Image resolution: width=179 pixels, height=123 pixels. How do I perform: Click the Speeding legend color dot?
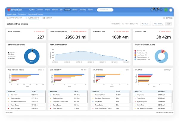tap(135, 50)
